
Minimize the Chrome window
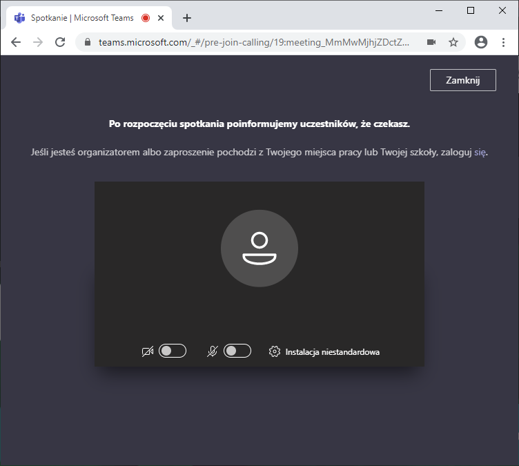click(x=439, y=10)
